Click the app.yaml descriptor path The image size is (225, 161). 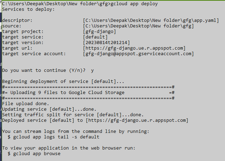click(x=151, y=20)
